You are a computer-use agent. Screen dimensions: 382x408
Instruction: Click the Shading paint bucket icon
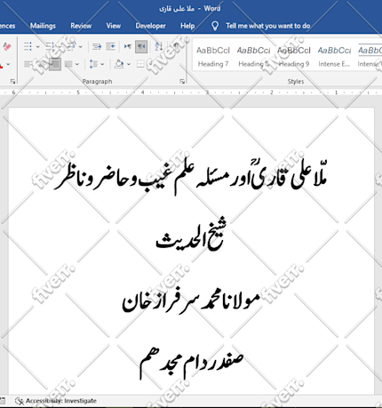pyautogui.click(x=119, y=64)
